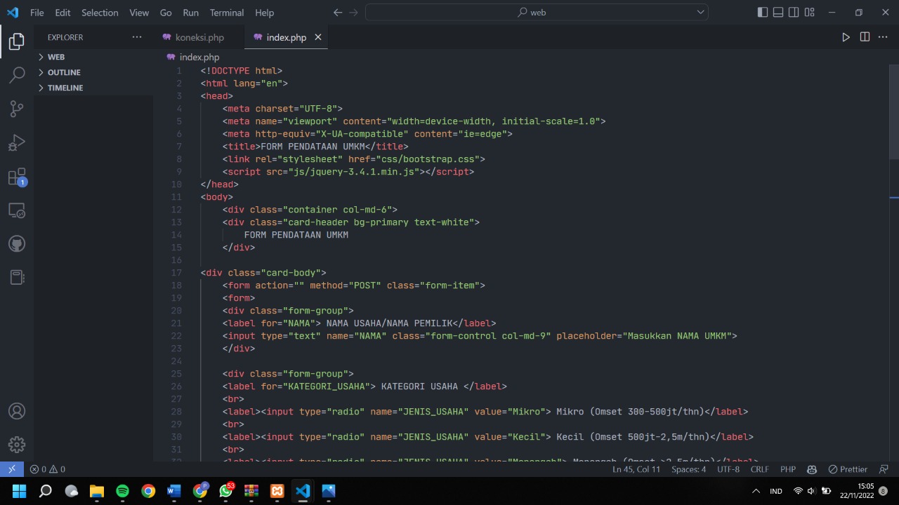The height and width of the screenshot is (505, 899).
Task: Close the index.php tab
Action: pyautogui.click(x=317, y=37)
